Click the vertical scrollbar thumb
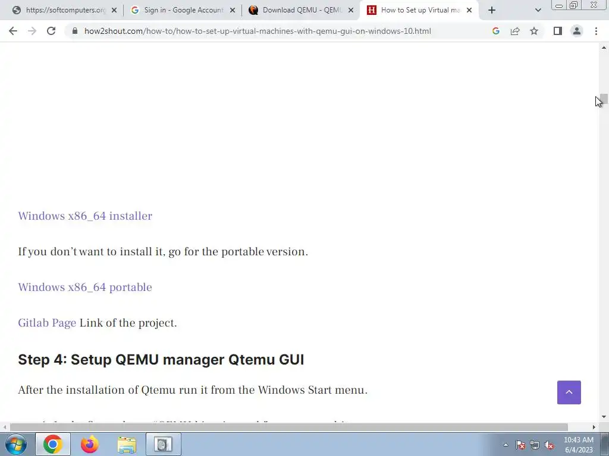 point(604,99)
